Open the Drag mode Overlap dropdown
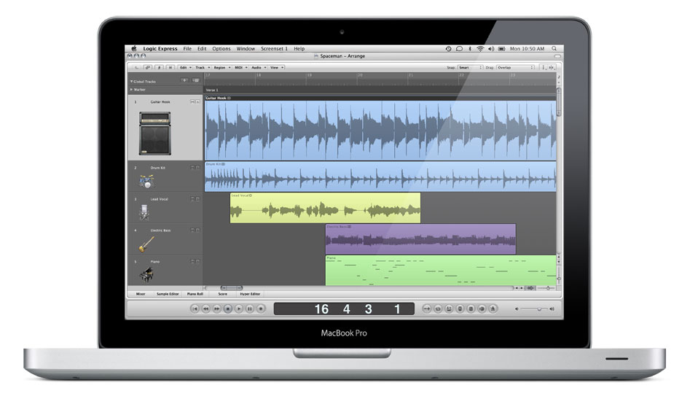The image size is (690, 399). coord(514,67)
